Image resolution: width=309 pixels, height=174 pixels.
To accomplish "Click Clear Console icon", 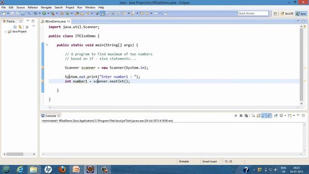I will point(253,116).
